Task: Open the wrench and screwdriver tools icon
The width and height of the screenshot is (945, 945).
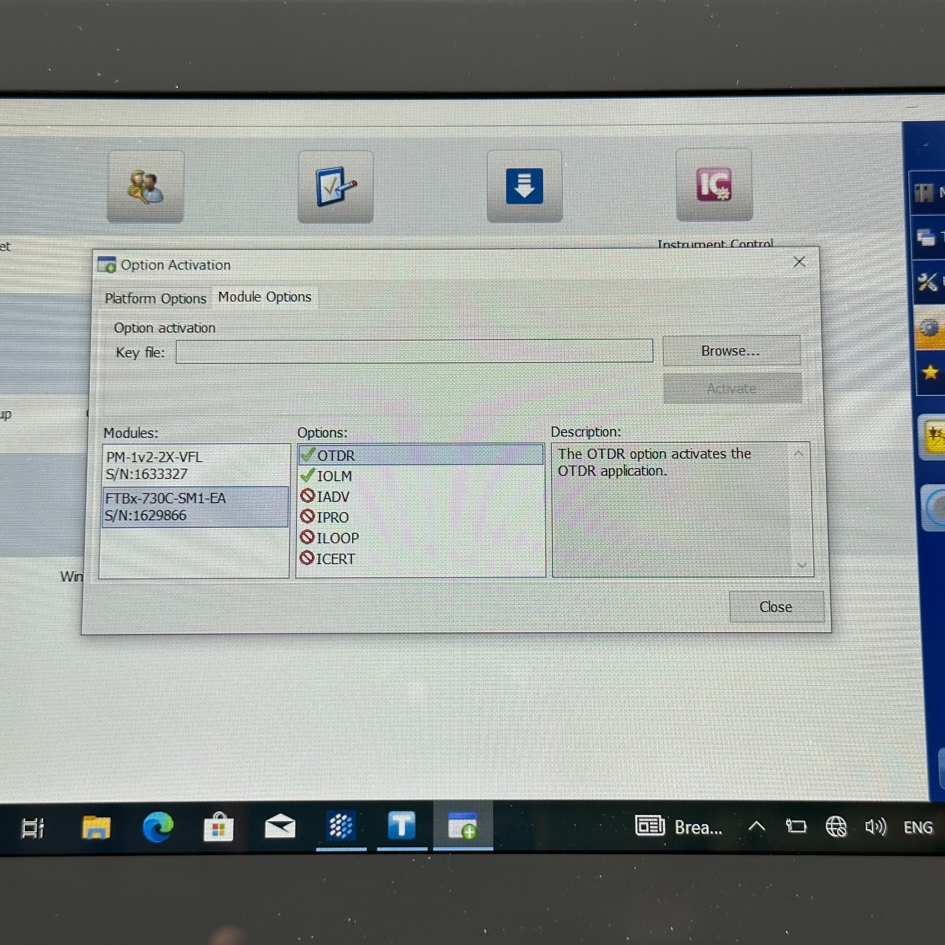Action: 928,282
